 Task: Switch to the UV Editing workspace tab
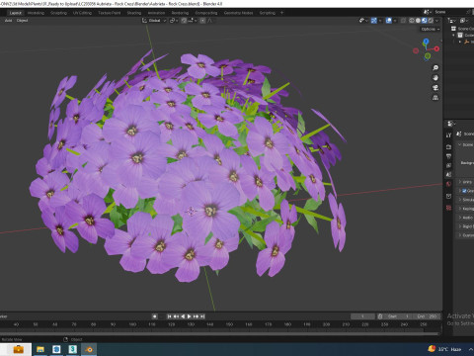pyautogui.click(x=82, y=13)
